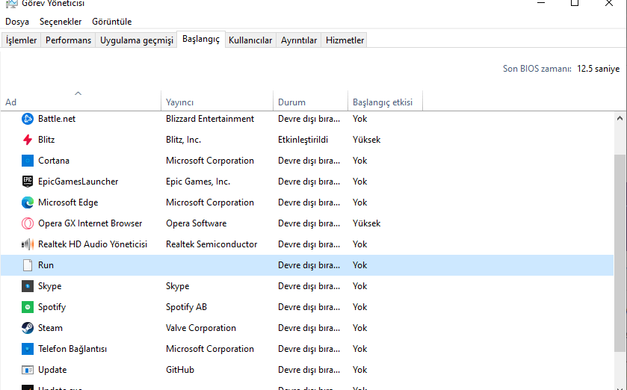
Task: Select the Steam entry name
Action: [x=50, y=328]
